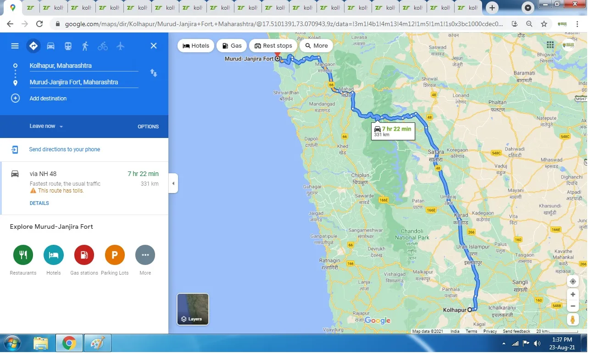
Task: Select the Walking travel mode icon
Action: pos(85,46)
